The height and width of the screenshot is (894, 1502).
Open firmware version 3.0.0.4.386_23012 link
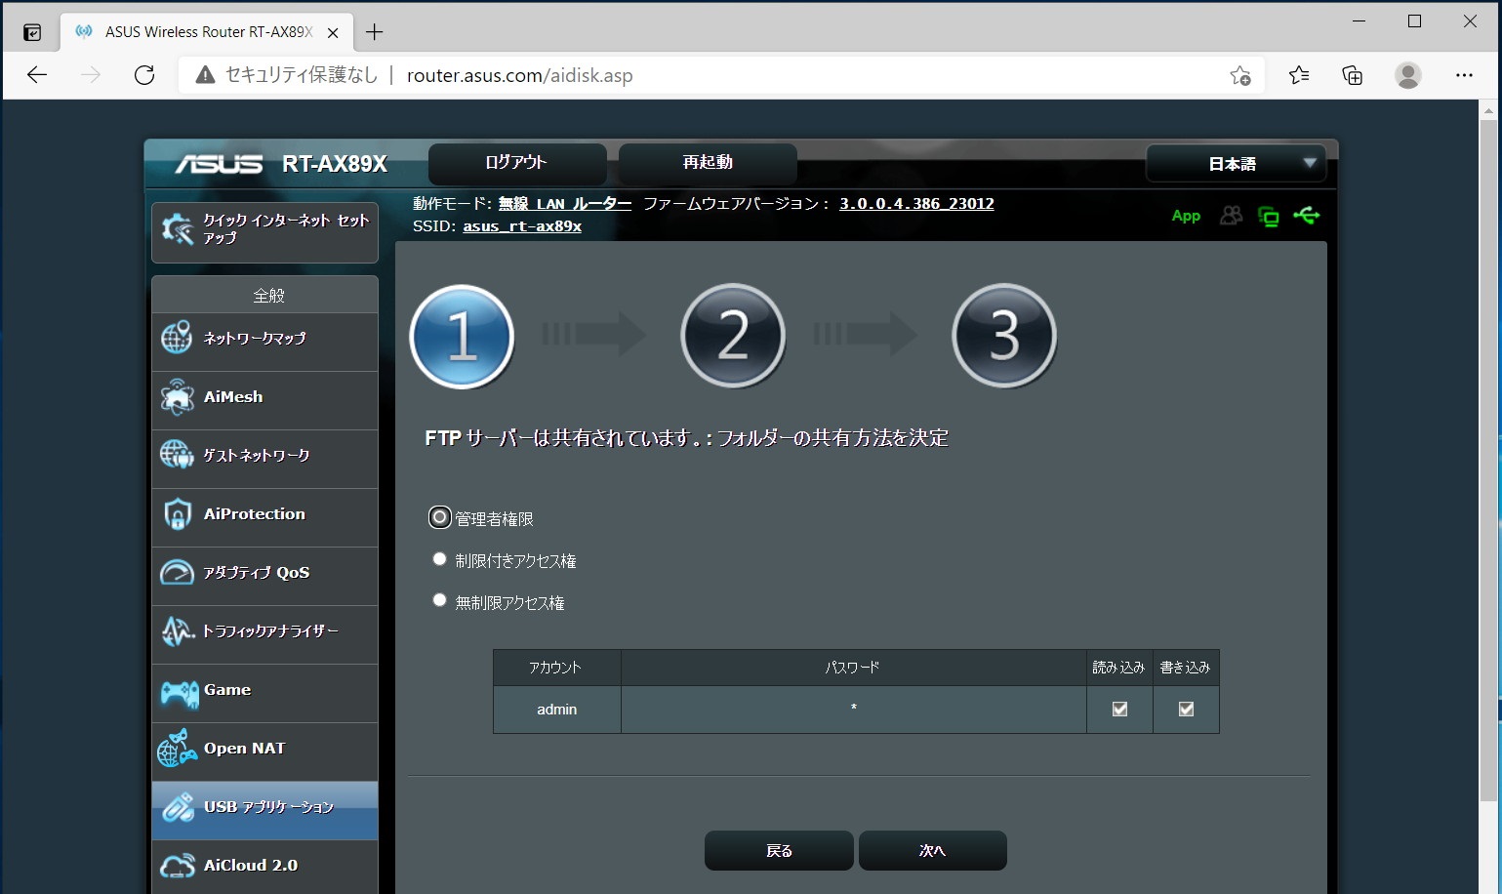tap(916, 203)
